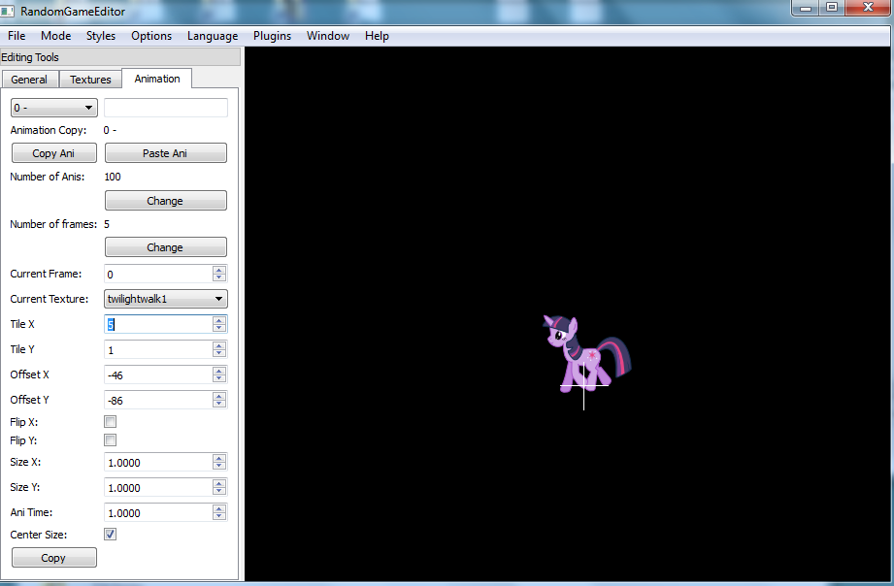Image resolution: width=894 pixels, height=586 pixels.
Task: Click the Offset X input field
Action: point(158,374)
